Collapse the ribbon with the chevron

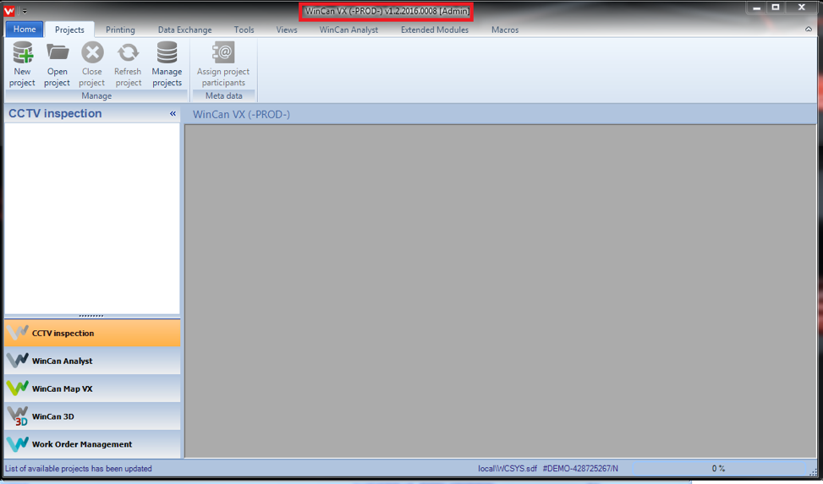coord(809,30)
